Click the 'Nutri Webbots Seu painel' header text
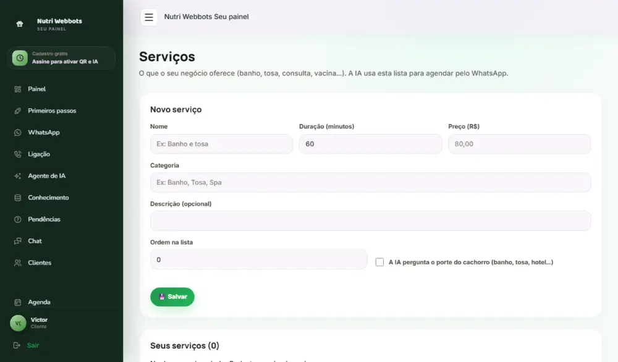This screenshot has width=618, height=362. pyautogui.click(x=206, y=17)
